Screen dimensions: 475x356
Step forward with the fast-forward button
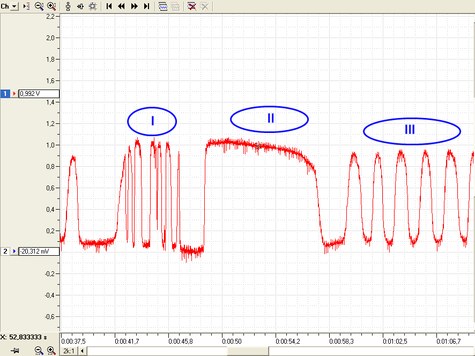(134, 6)
